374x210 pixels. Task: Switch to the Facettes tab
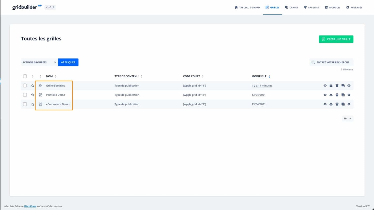coord(311,7)
